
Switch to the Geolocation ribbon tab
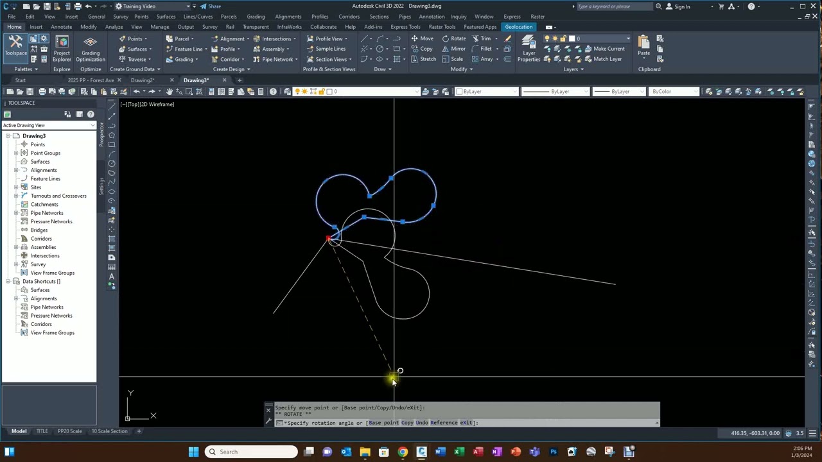(x=518, y=27)
